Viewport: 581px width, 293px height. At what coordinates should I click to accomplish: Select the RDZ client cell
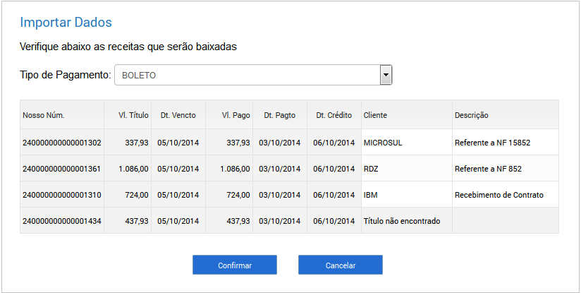click(406, 169)
